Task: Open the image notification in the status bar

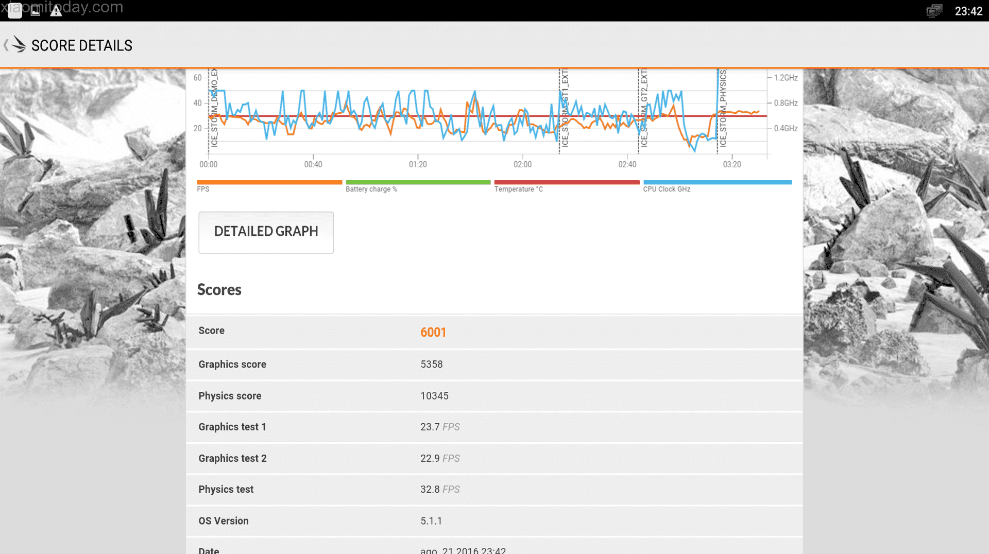Action: click(35, 10)
